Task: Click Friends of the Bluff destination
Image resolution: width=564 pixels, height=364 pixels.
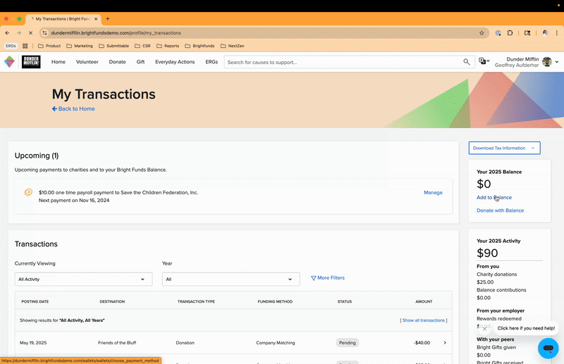Action: click(117, 342)
